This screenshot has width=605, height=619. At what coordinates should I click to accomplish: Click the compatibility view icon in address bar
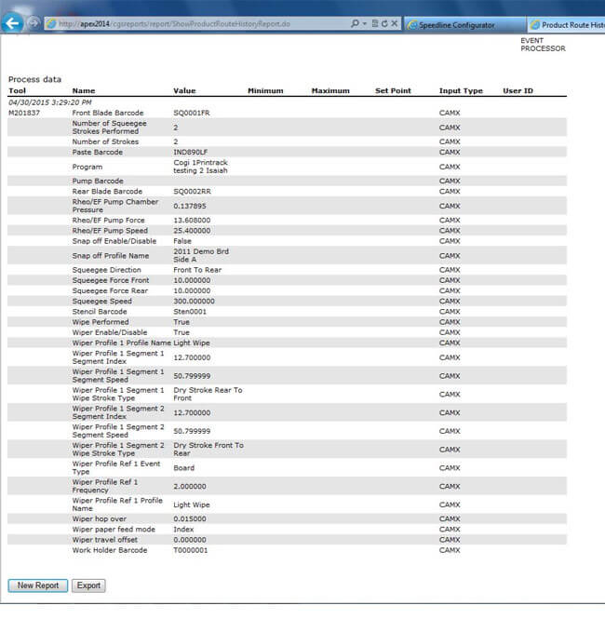(373, 24)
